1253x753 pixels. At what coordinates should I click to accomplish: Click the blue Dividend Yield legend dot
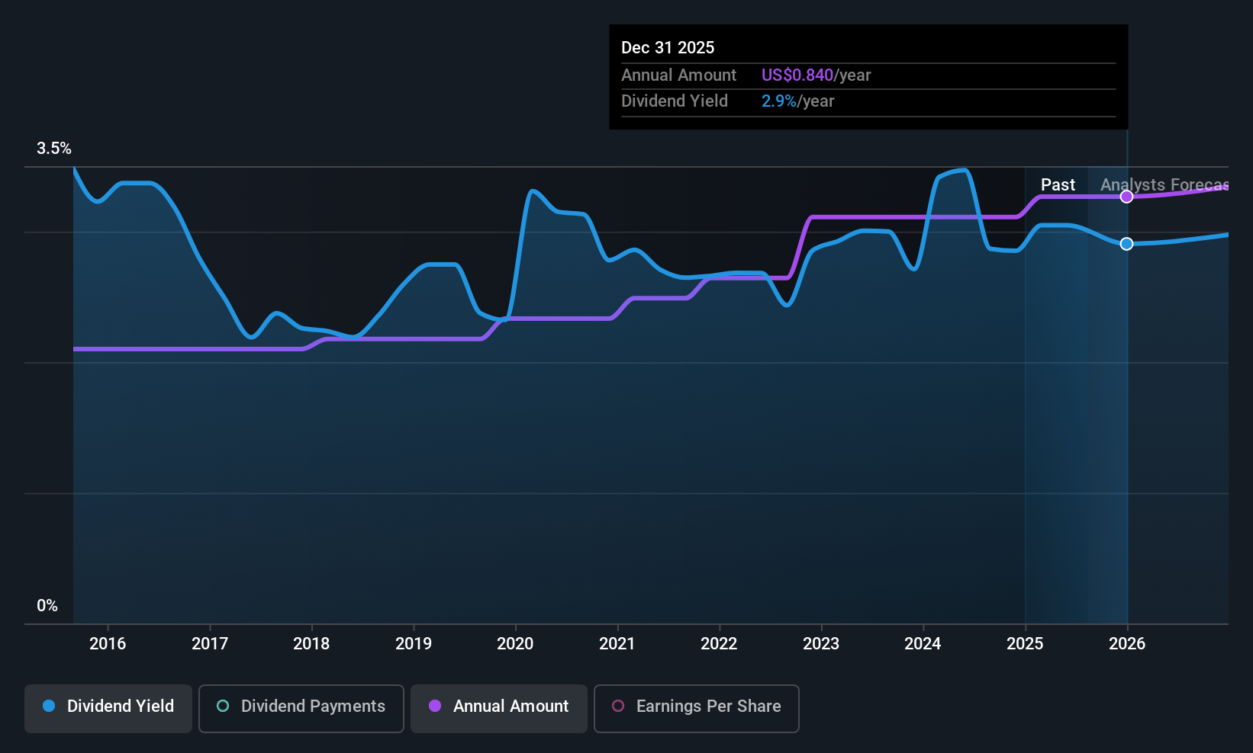(49, 707)
